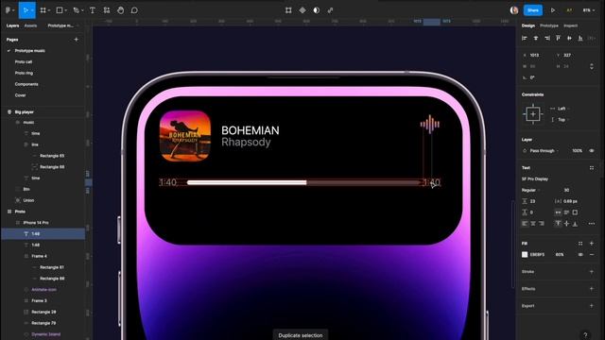Set text align center
The width and height of the screenshot is (605, 340).
533,224
